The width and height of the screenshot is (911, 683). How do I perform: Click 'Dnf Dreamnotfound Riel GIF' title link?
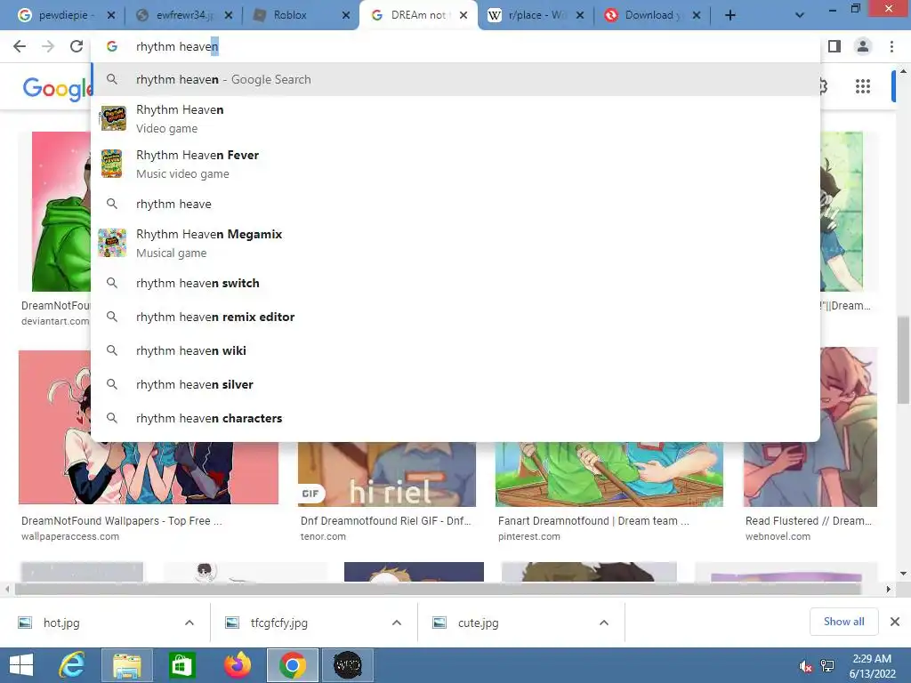coord(385,521)
